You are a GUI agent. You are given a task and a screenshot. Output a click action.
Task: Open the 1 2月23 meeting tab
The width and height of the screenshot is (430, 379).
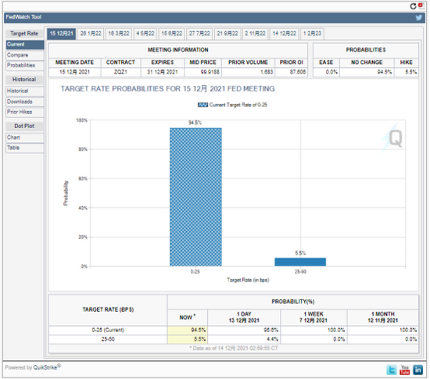312,34
